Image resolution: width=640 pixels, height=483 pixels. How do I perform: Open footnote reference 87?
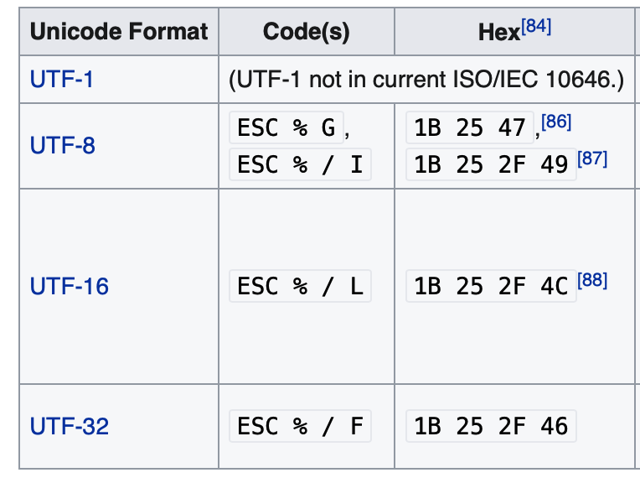click(x=592, y=158)
